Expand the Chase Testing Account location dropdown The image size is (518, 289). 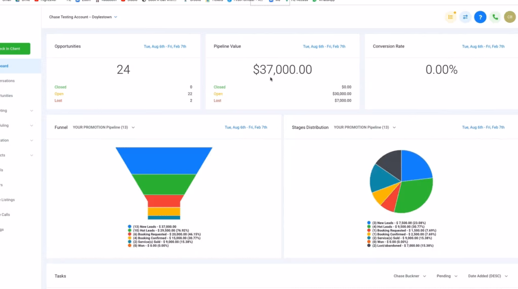(83, 17)
